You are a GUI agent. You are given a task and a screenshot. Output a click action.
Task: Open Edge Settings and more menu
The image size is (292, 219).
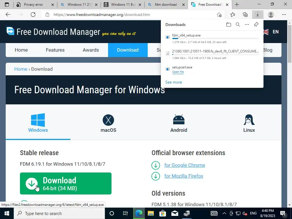[x=284, y=15]
